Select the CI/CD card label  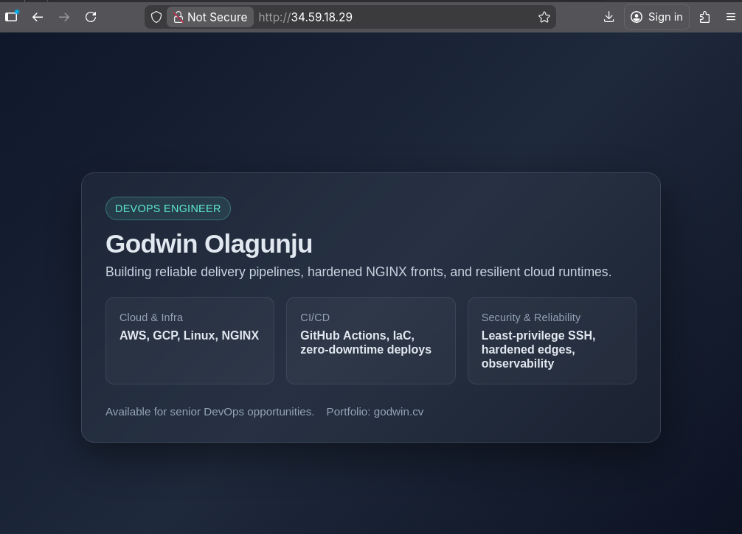click(x=315, y=317)
